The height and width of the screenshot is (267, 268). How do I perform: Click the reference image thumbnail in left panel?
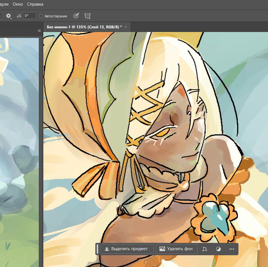point(19,152)
